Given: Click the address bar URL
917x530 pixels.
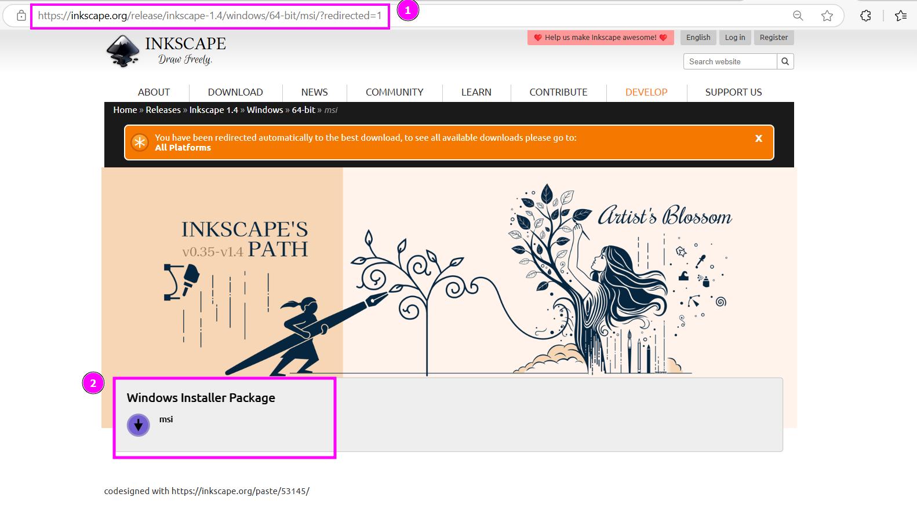Looking at the screenshot, I should [210, 16].
